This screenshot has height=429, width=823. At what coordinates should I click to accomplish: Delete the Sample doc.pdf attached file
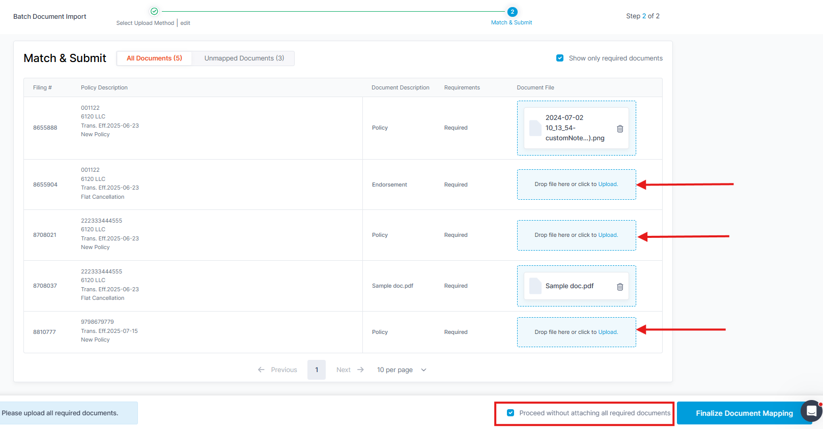620,287
